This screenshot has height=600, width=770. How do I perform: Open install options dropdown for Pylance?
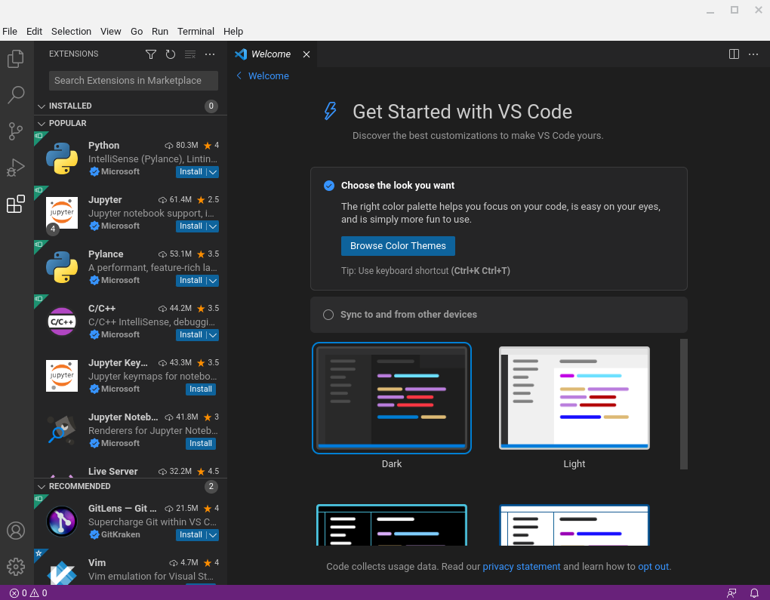(x=213, y=280)
